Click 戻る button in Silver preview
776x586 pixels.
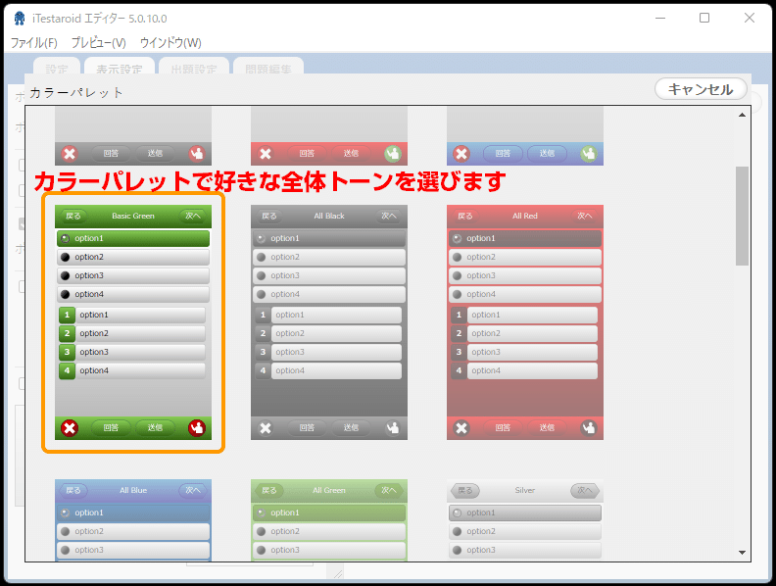464,491
